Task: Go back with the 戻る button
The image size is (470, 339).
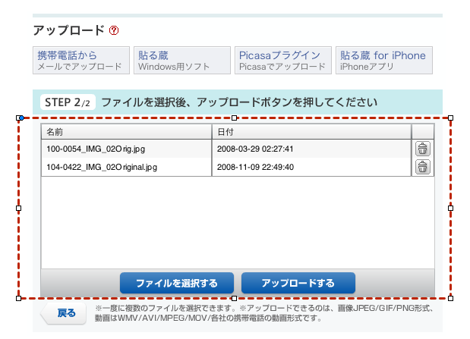Action: pos(65,313)
